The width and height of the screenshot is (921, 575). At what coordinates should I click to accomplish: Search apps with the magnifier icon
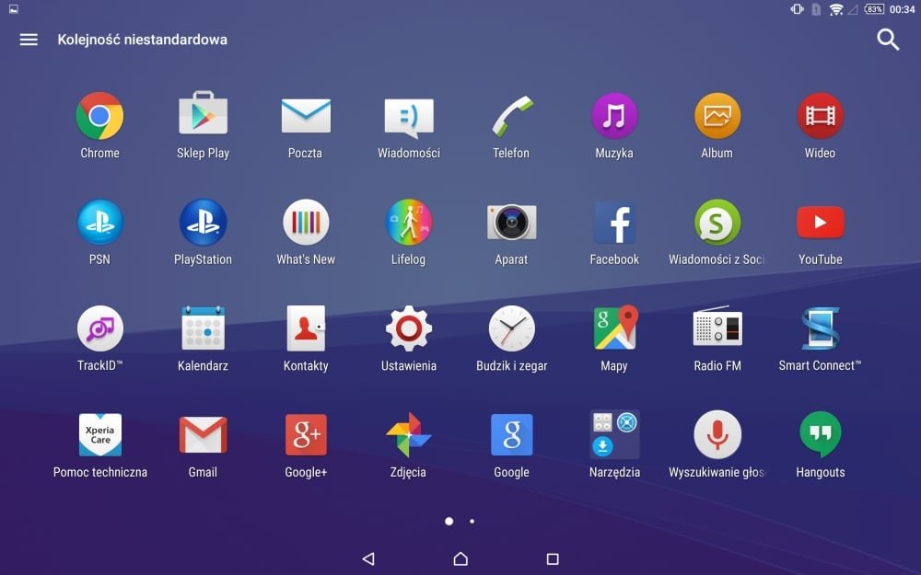888,40
